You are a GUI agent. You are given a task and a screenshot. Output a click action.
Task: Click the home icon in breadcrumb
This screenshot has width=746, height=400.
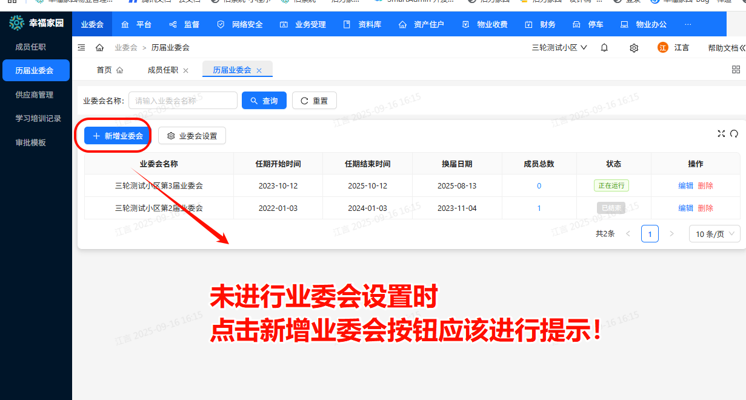coord(100,48)
